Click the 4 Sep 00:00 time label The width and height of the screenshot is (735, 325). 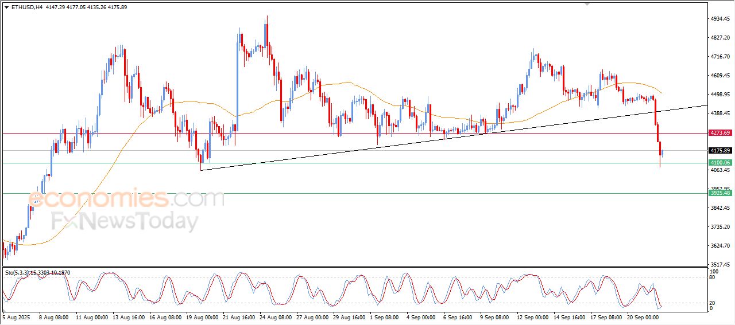coord(421,316)
